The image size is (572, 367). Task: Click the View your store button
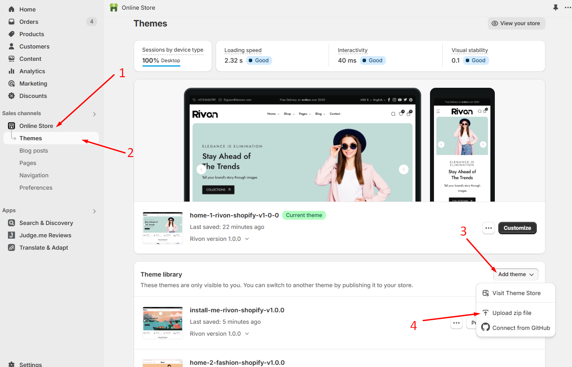click(x=516, y=23)
